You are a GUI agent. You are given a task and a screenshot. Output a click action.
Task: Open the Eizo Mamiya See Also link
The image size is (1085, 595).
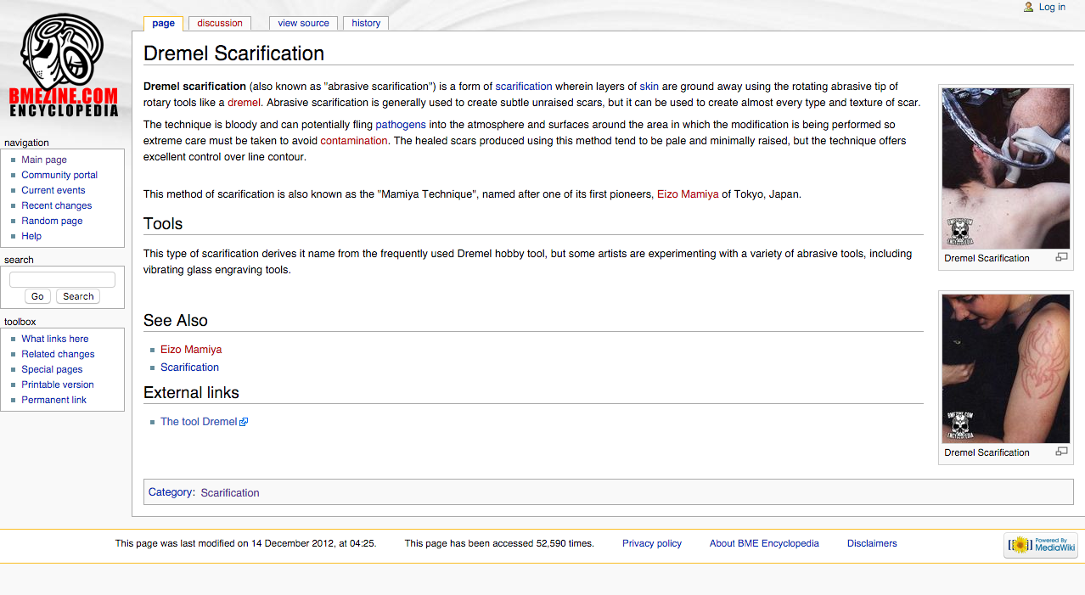pos(191,349)
